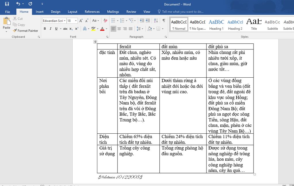Toggle numbered list
The height and width of the screenshot is (186, 294).
point(122,20)
